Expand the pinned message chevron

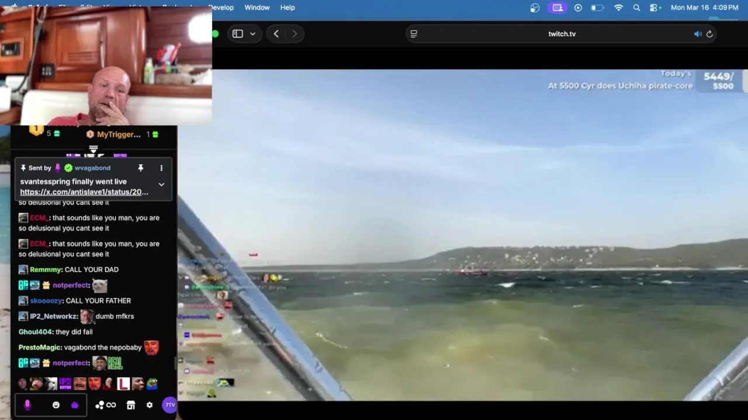pos(161,184)
